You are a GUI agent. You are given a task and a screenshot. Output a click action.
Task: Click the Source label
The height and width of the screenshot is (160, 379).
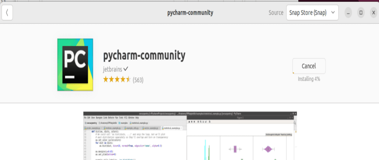276,13
